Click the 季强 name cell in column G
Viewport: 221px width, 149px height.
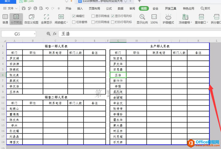pos(118,86)
